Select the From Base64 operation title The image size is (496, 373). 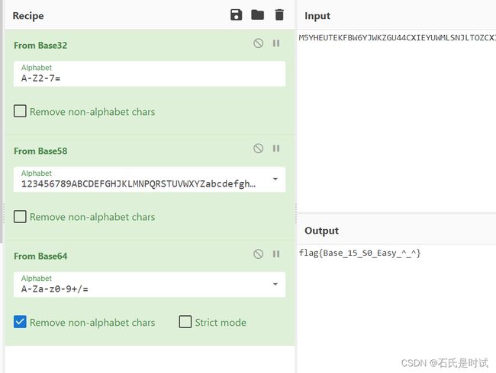point(40,257)
